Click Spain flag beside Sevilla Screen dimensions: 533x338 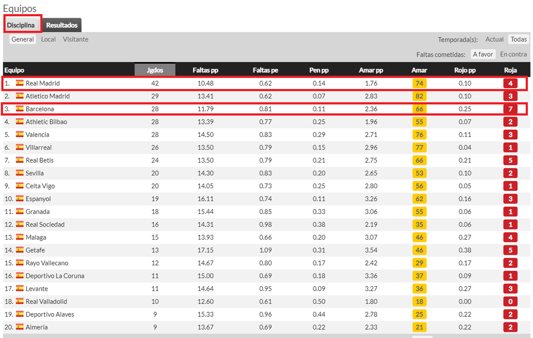pos(20,173)
